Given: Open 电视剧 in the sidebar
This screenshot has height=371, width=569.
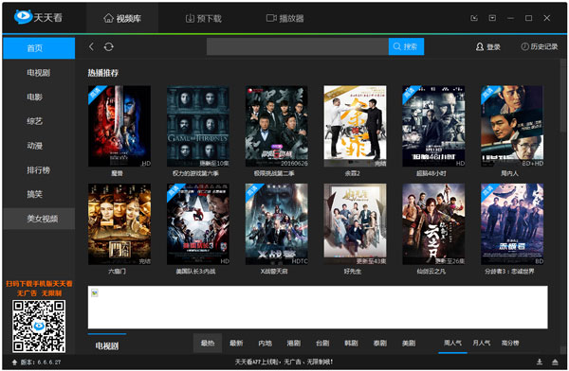Looking at the screenshot, I should point(39,73).
